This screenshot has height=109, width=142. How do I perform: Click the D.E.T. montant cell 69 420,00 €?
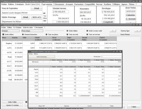pyautogui.click(x=17, y=66)
